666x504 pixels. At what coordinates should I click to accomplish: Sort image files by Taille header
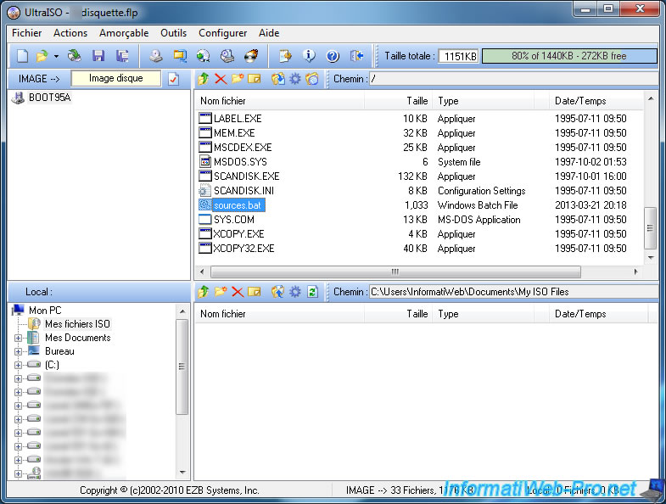click(x=399, y=101)
